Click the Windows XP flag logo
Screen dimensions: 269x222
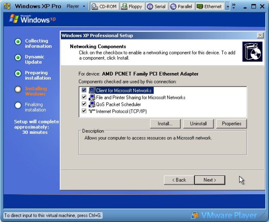click(x=14, y=18)
